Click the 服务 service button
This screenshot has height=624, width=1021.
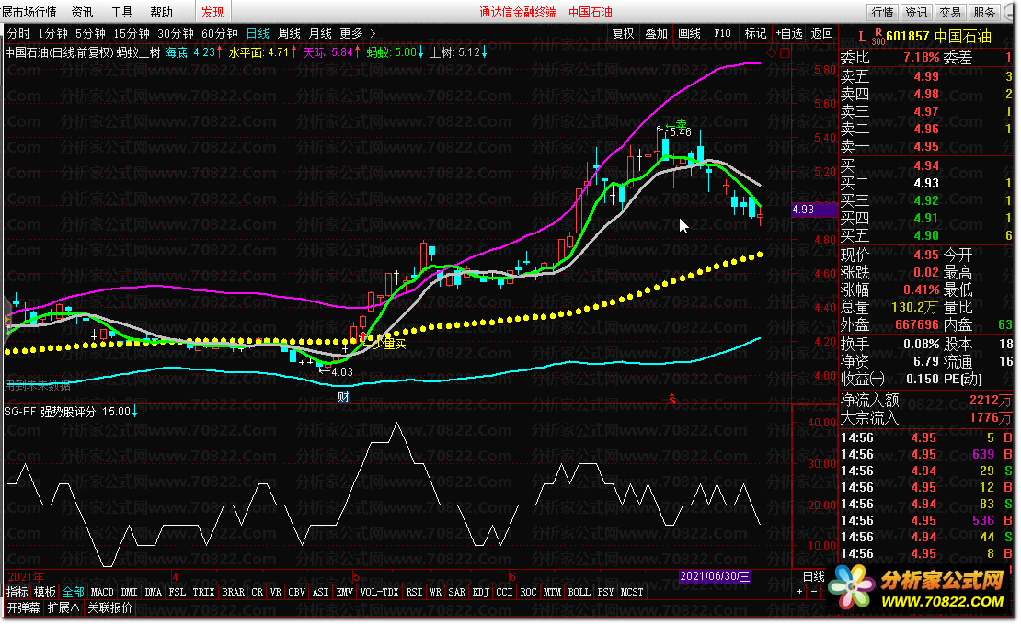(984, 12)
